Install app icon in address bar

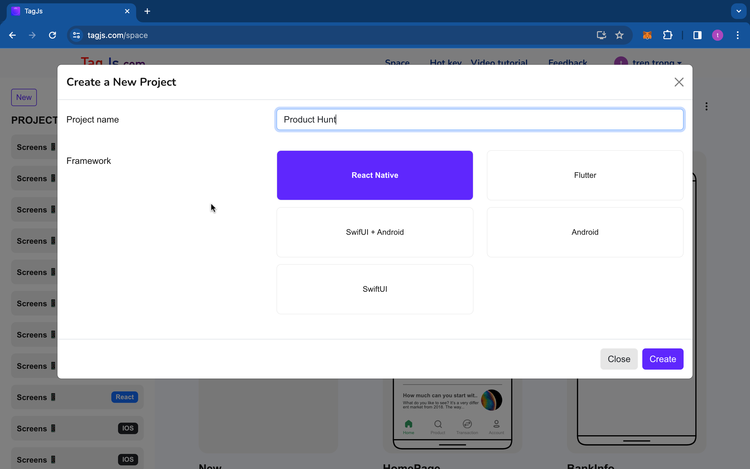(601, 35)
